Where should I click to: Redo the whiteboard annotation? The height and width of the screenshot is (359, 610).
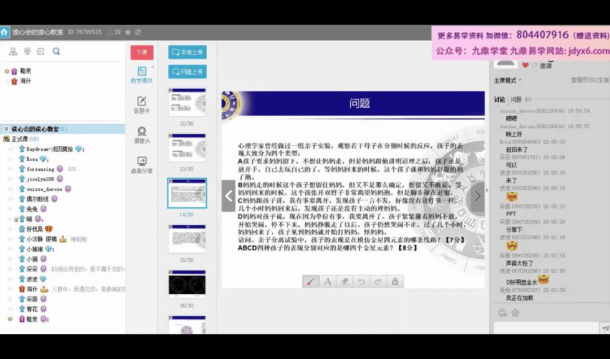(x=378, y=281)
